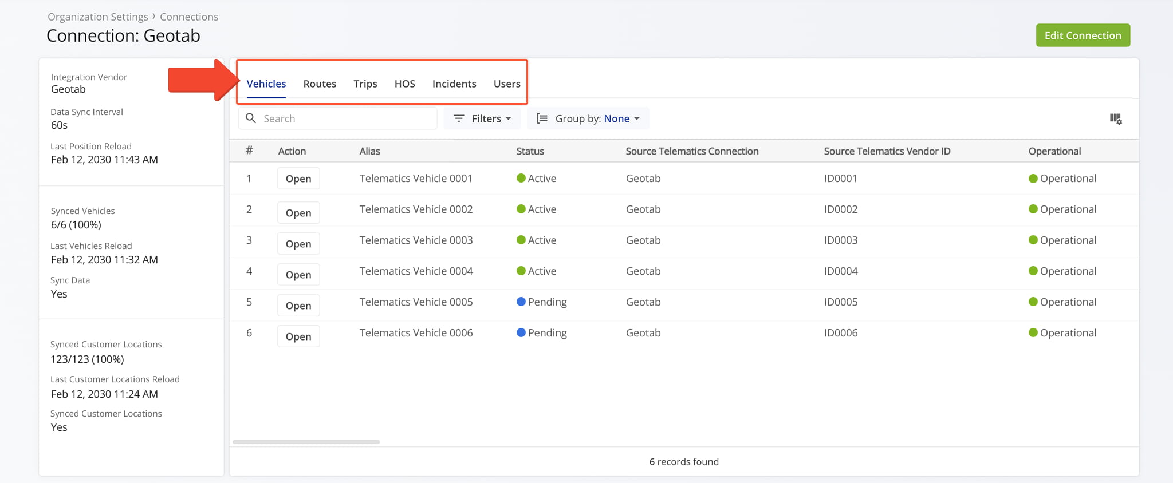Screen dimensions: 1173x483
Task: Open Telematics Vehicle 0001 row
Action: click(x=298, y=179)
